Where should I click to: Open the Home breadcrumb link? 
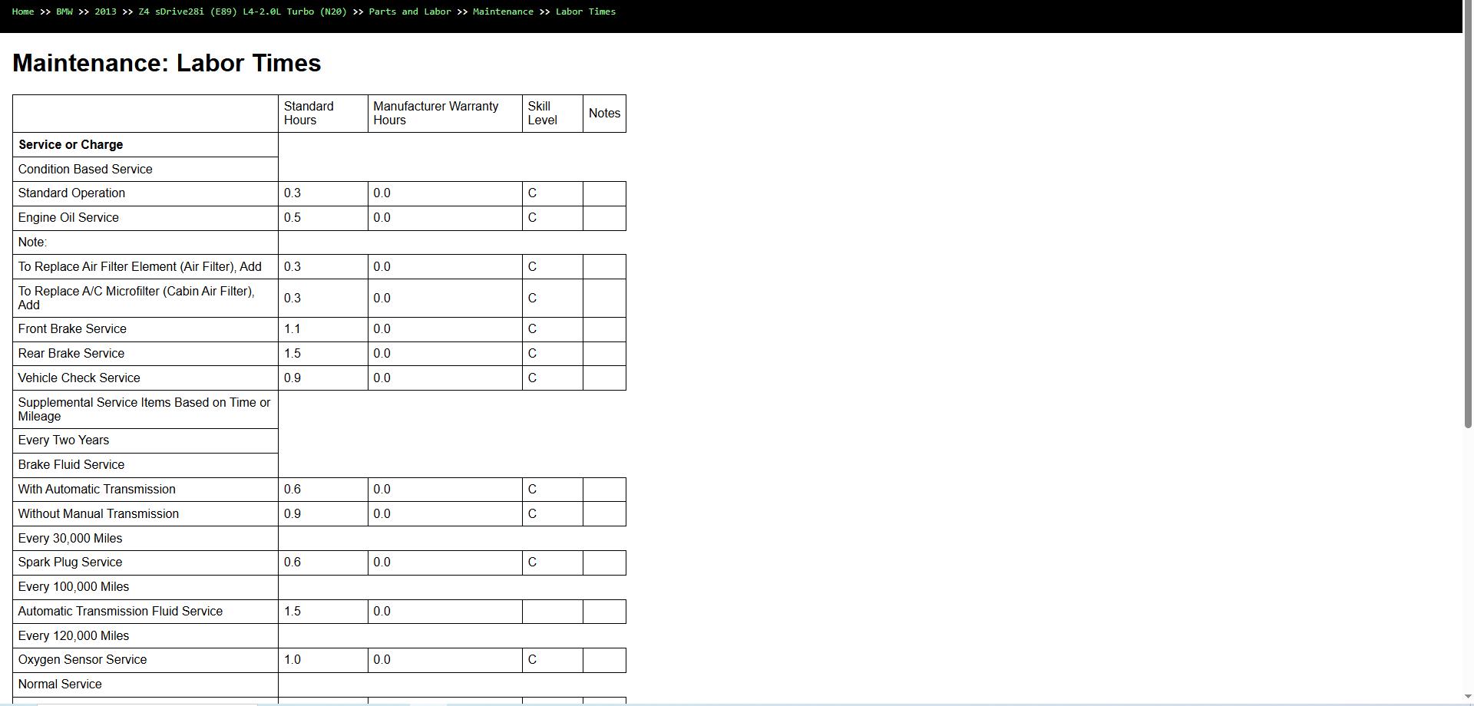(x=23, y=12)
